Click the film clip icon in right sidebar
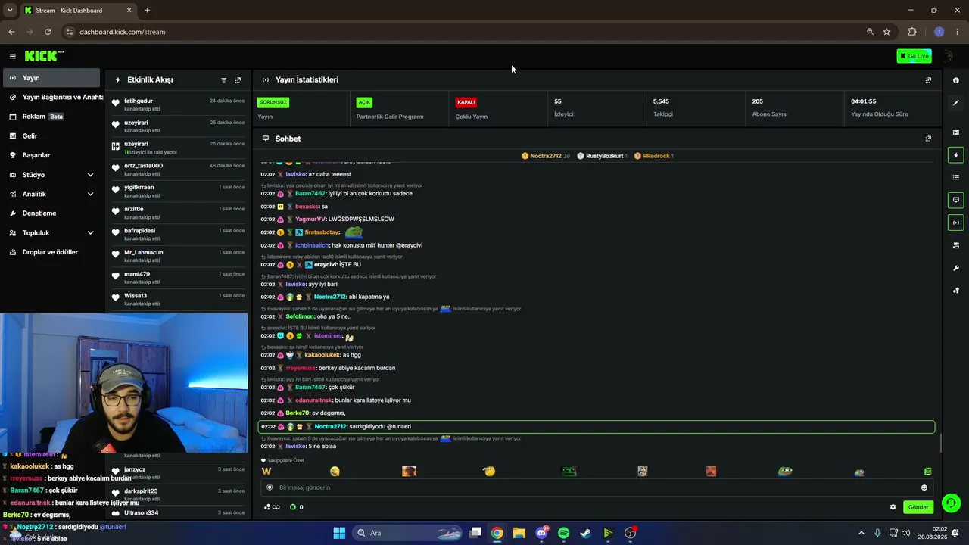969x545 pixels. (955, 132)
